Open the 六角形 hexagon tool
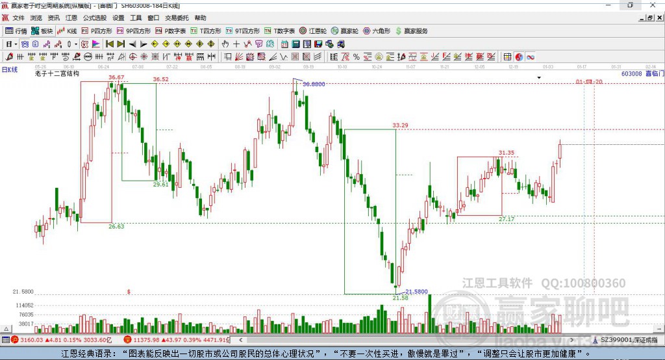Image resolution: width=665 pixels, height=360 pixels. pyautogui.click(x=377, y=31)
